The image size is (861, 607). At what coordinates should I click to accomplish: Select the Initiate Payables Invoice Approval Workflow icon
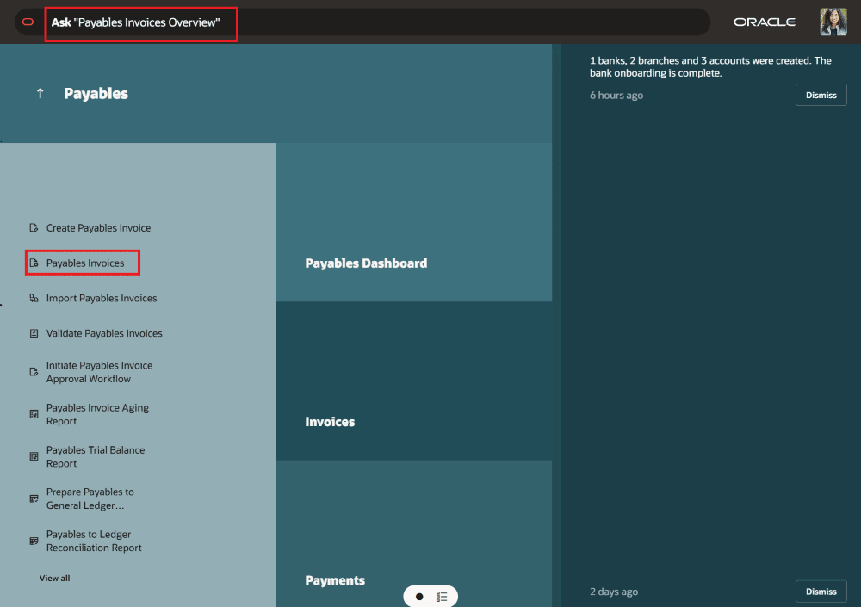32,372
